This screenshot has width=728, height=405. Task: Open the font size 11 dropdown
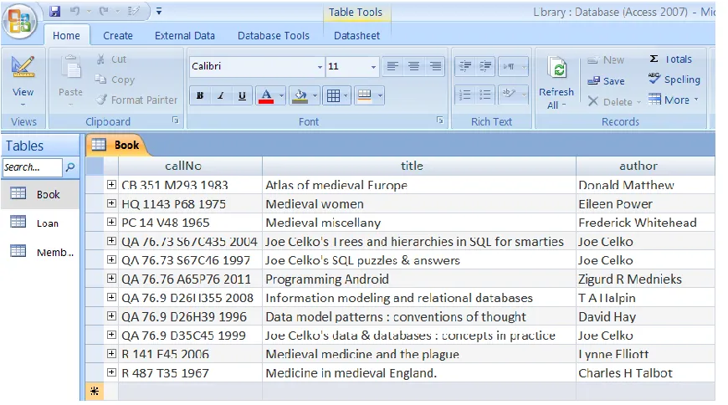coord(373,66)
